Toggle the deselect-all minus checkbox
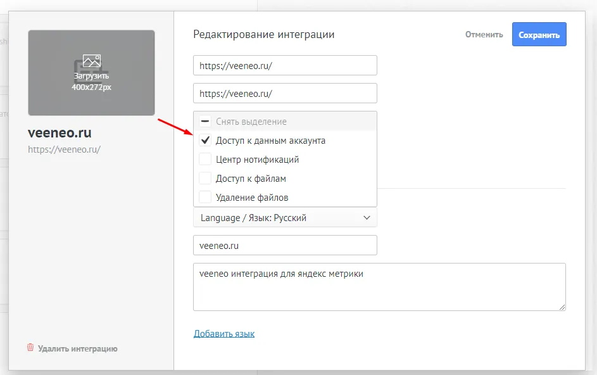Viewport: 597px width, 375px height. pos(205,122)
